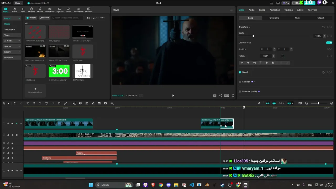
Task: Enable the Stabilize checkbox
Action: [x=240, y=82]
